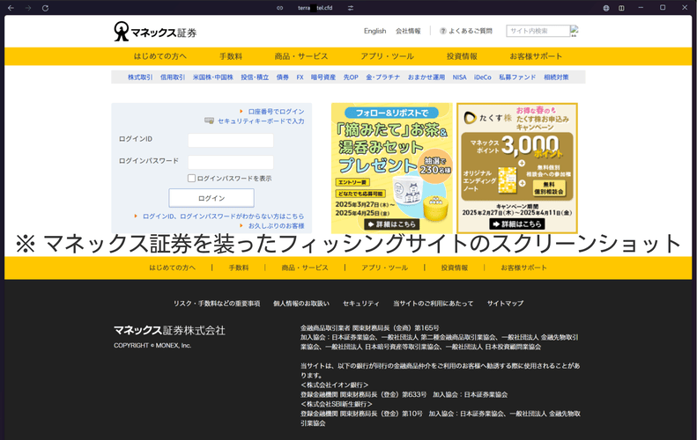Image resolution: width=697 pixels, height=440 pixels.
Task: Open the 米国株・中国株 sub-navigation link
Action: (x=213, y=77)
